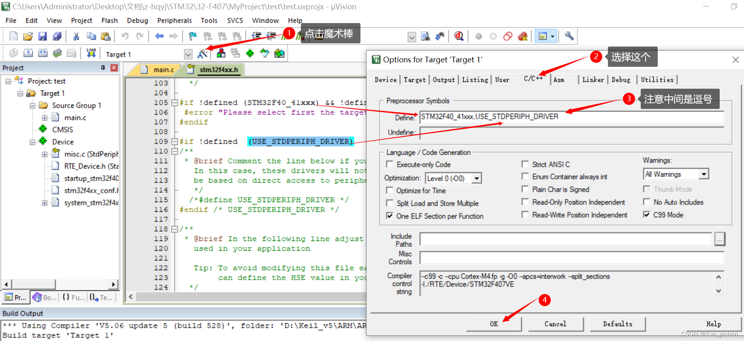Paste from clipboard in the toolbar
Image resolution: width=744 pixels, height=341 pixels.
pyautogui.click(x=106, y=36)
